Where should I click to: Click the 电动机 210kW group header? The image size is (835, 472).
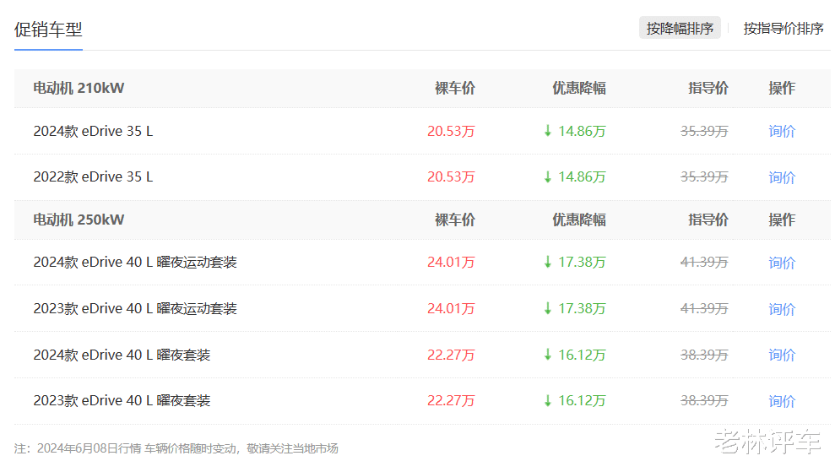(79, 88)
